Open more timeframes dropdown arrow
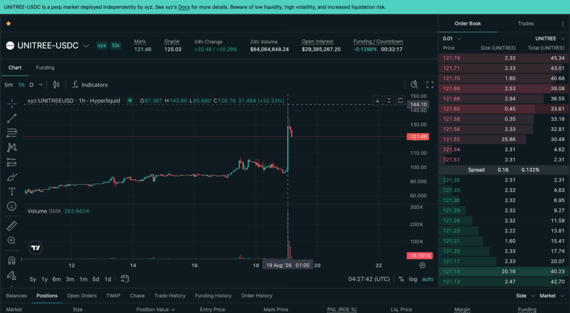 (x=40, y=85)
